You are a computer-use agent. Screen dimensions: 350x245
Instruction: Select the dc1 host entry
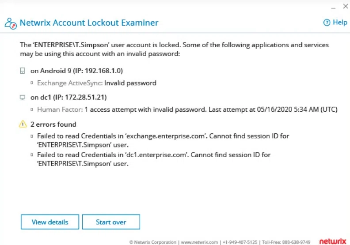coord(68,98)
